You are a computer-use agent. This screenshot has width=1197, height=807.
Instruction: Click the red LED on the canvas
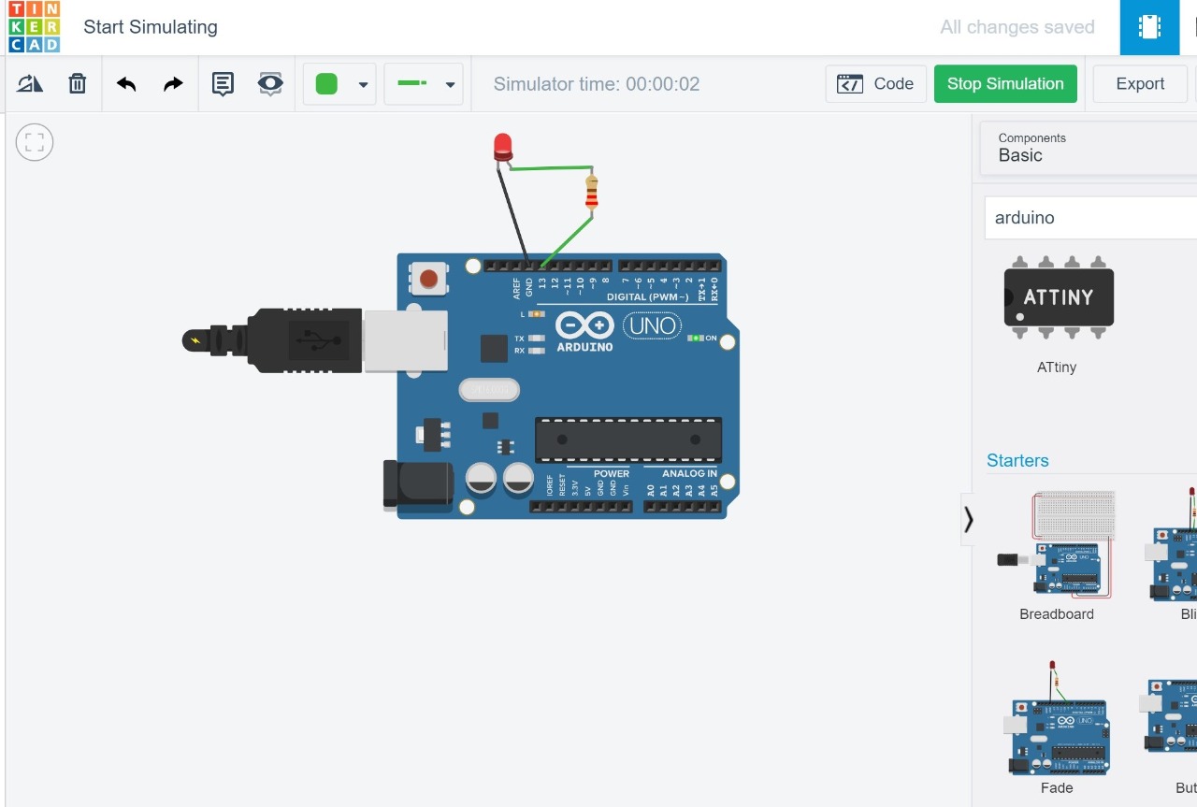click(x=503, y=147)
